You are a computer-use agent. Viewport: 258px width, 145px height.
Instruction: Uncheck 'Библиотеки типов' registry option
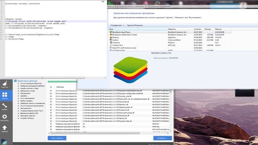19,91
